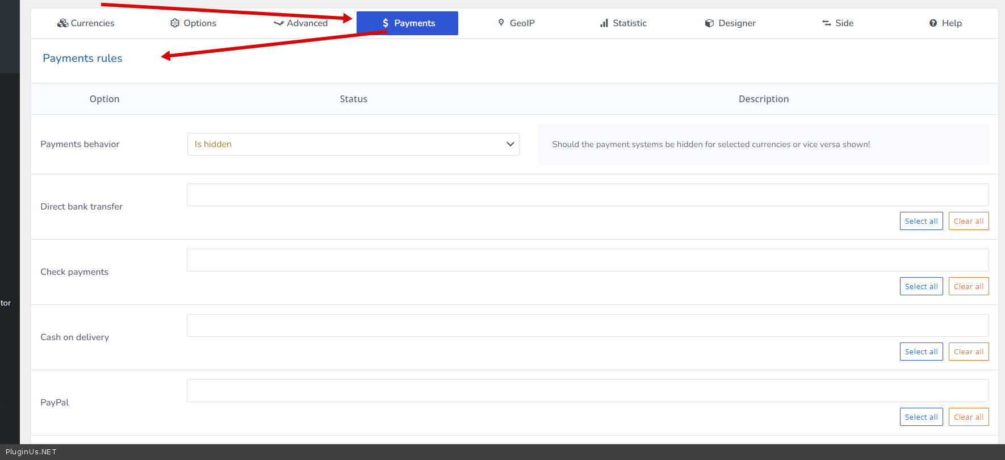Expand the dropdown chevron beside Is hidden
The image size is (1005, 460).
click(510, 144)
